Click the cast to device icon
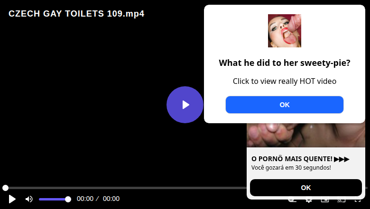 click(341, 201)
